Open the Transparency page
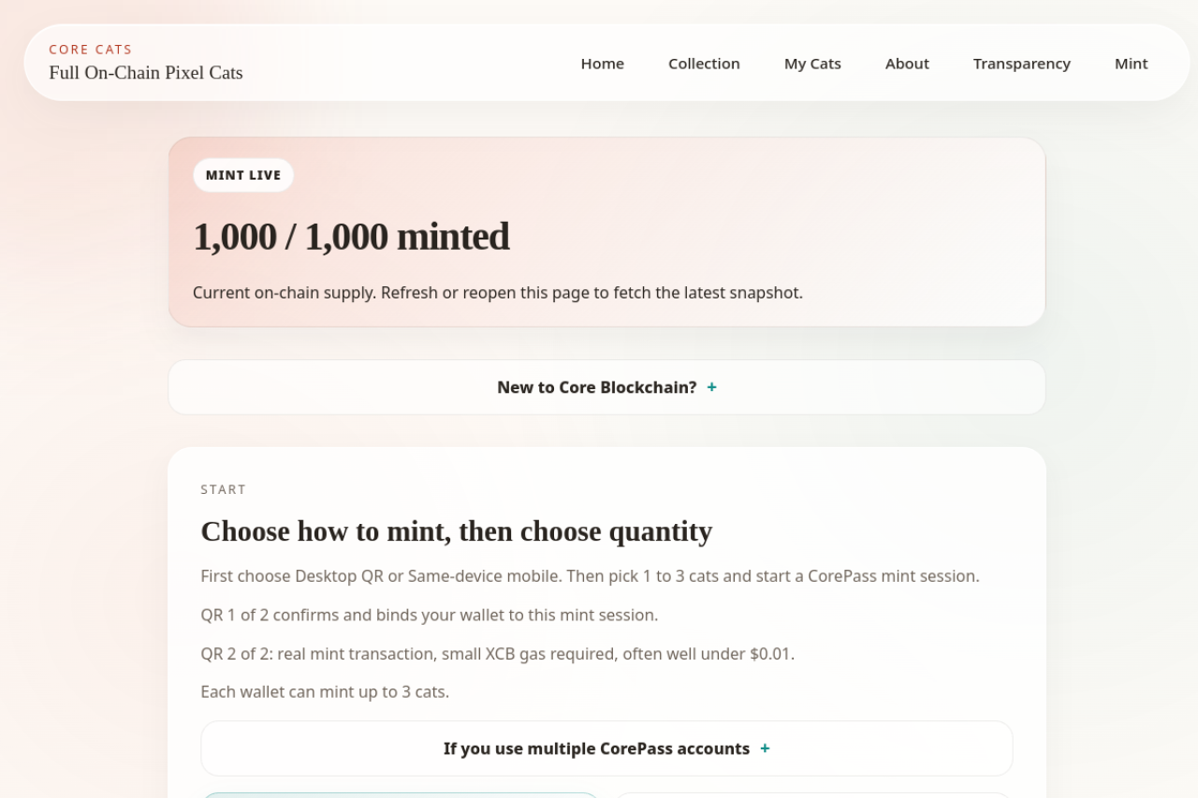The width and height of the screenshot is (1198, 798). tap(1021, 64)
